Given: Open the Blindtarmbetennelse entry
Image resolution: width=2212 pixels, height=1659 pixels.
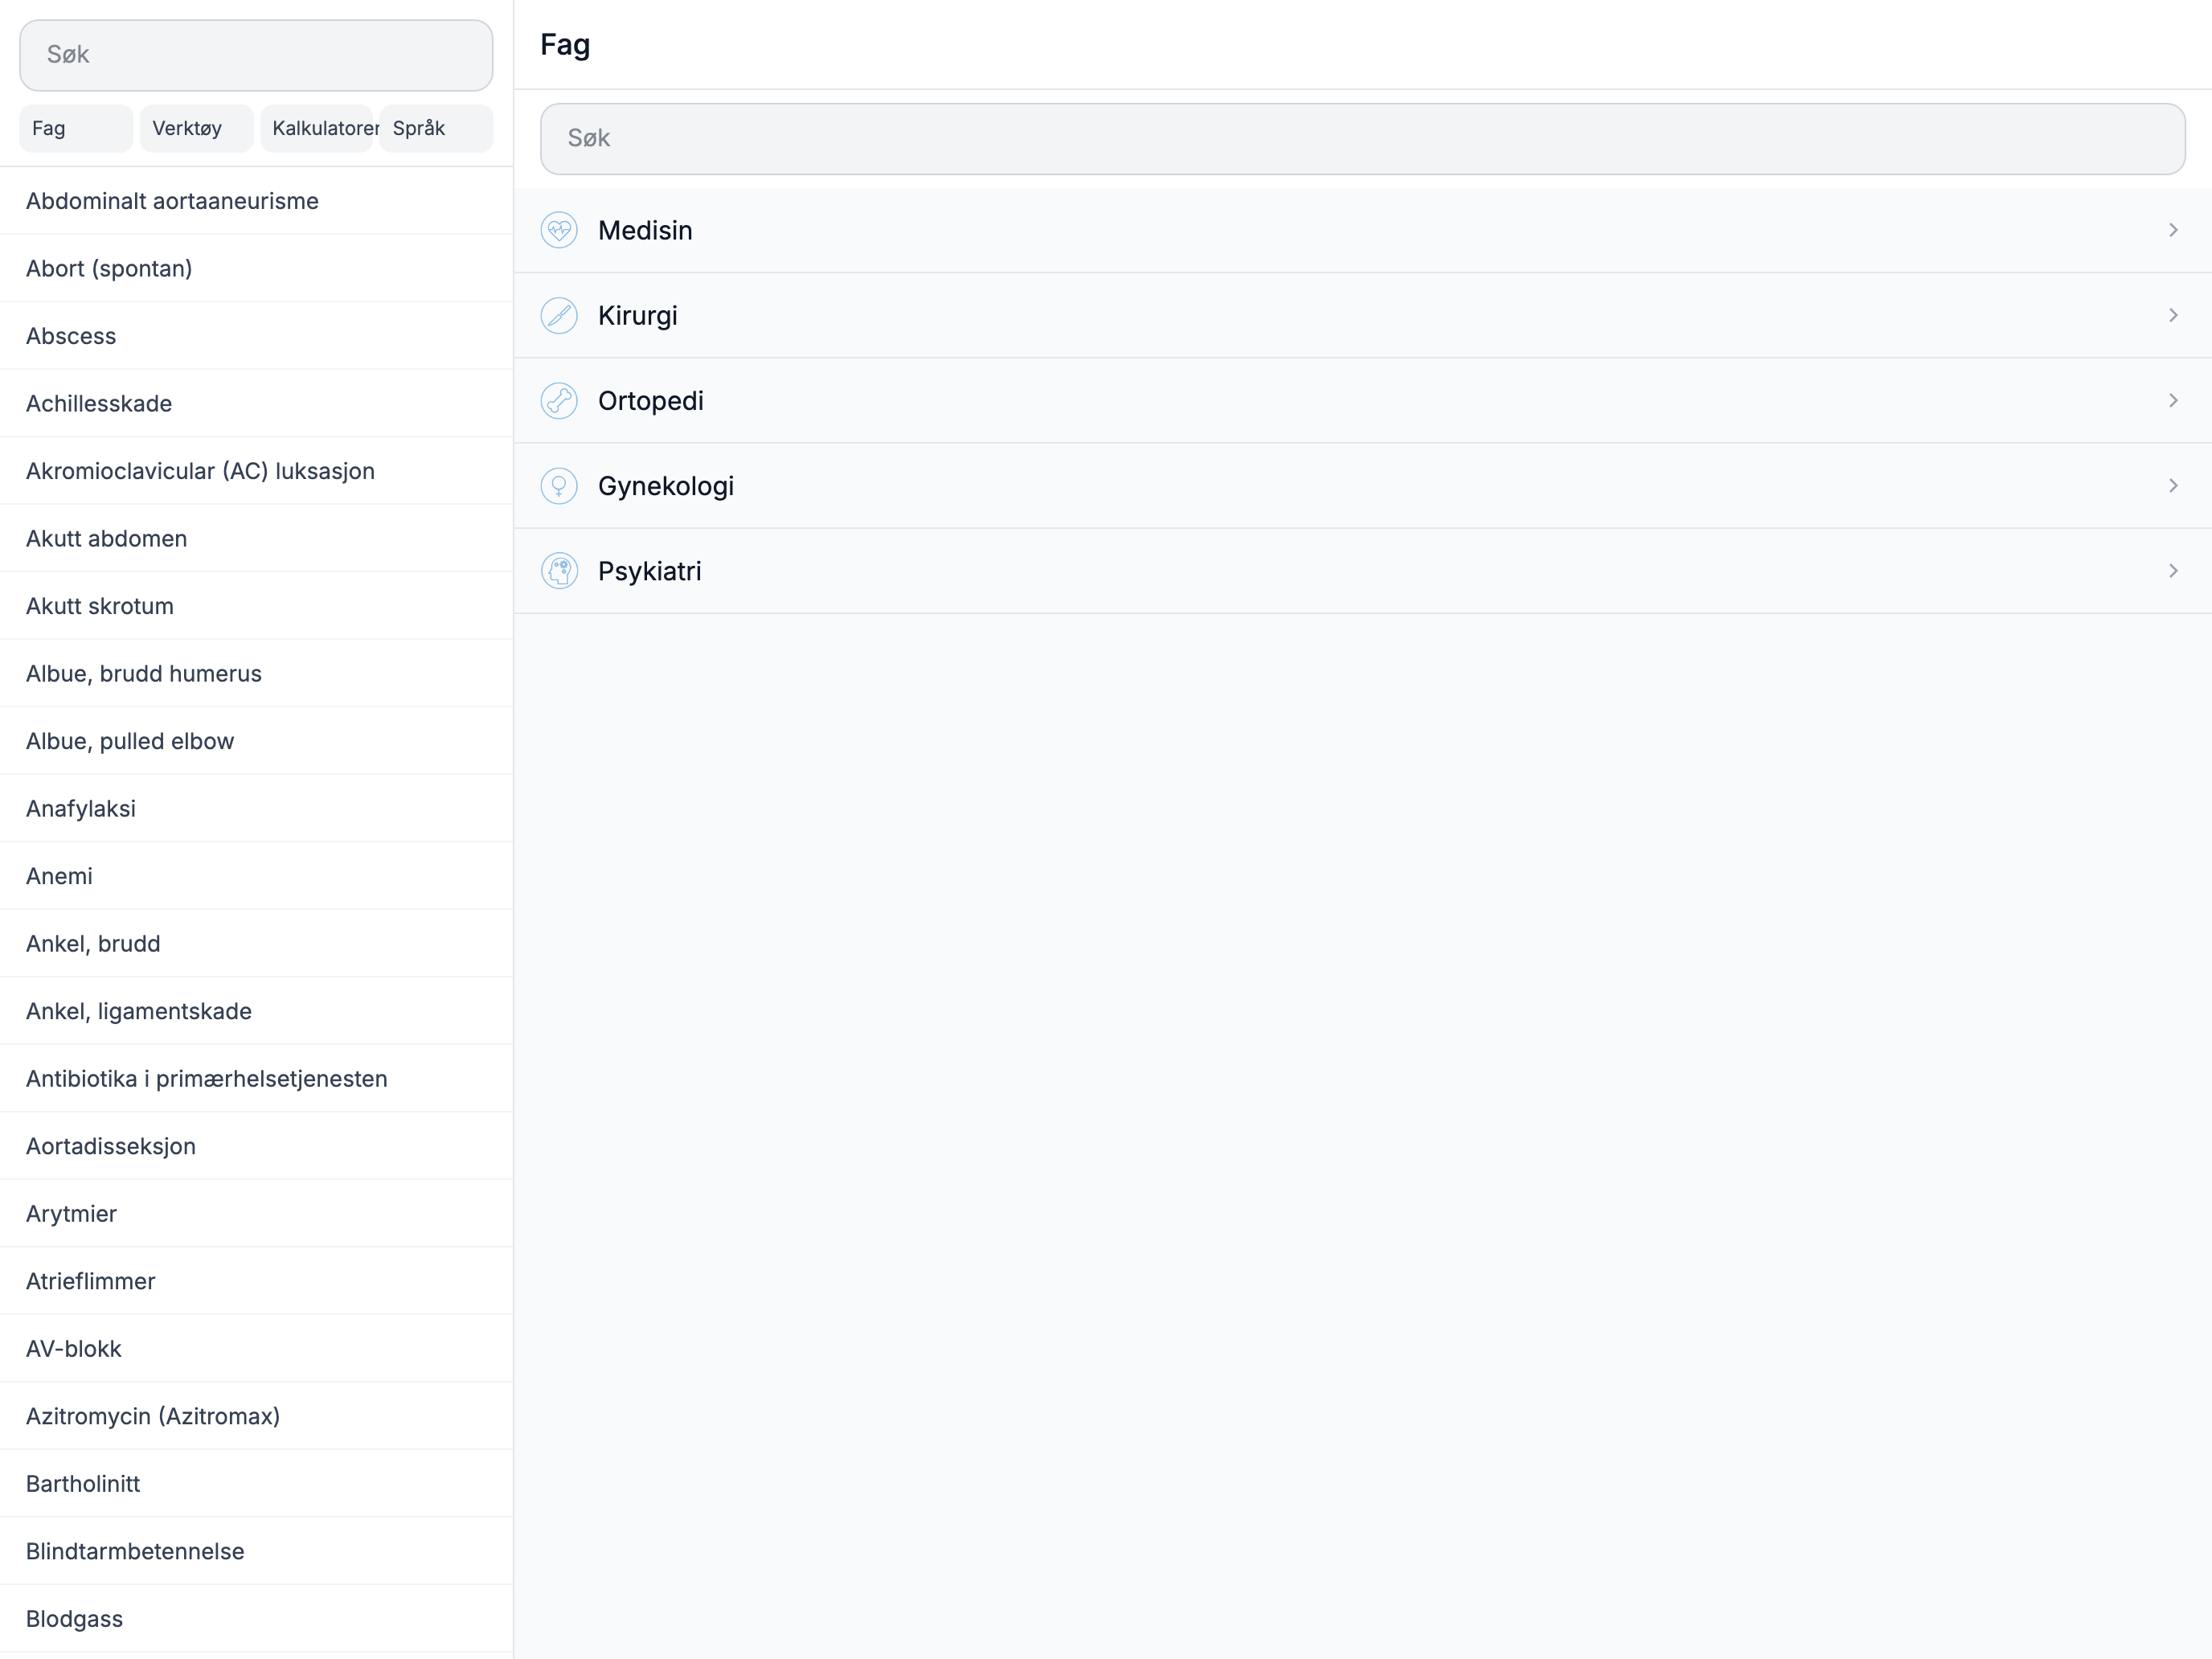Looking at the screenshot, I should click(x=256, y=1551).
